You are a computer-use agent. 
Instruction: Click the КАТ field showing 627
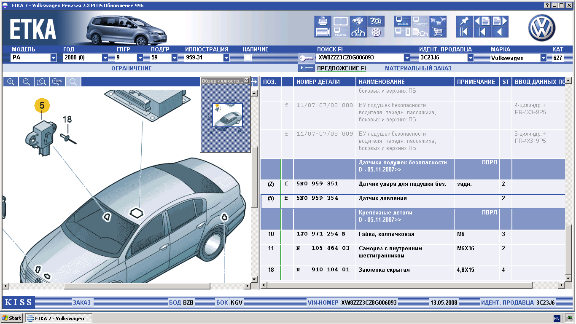pyautogui.click(x=558, y=58)
